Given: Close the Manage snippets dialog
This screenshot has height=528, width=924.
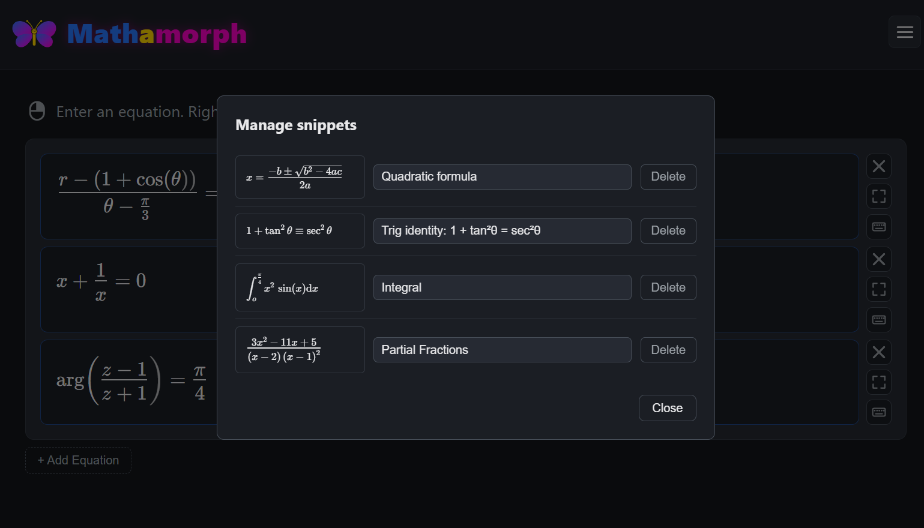Looking at the screenshot, I should [x=668, y=408].
